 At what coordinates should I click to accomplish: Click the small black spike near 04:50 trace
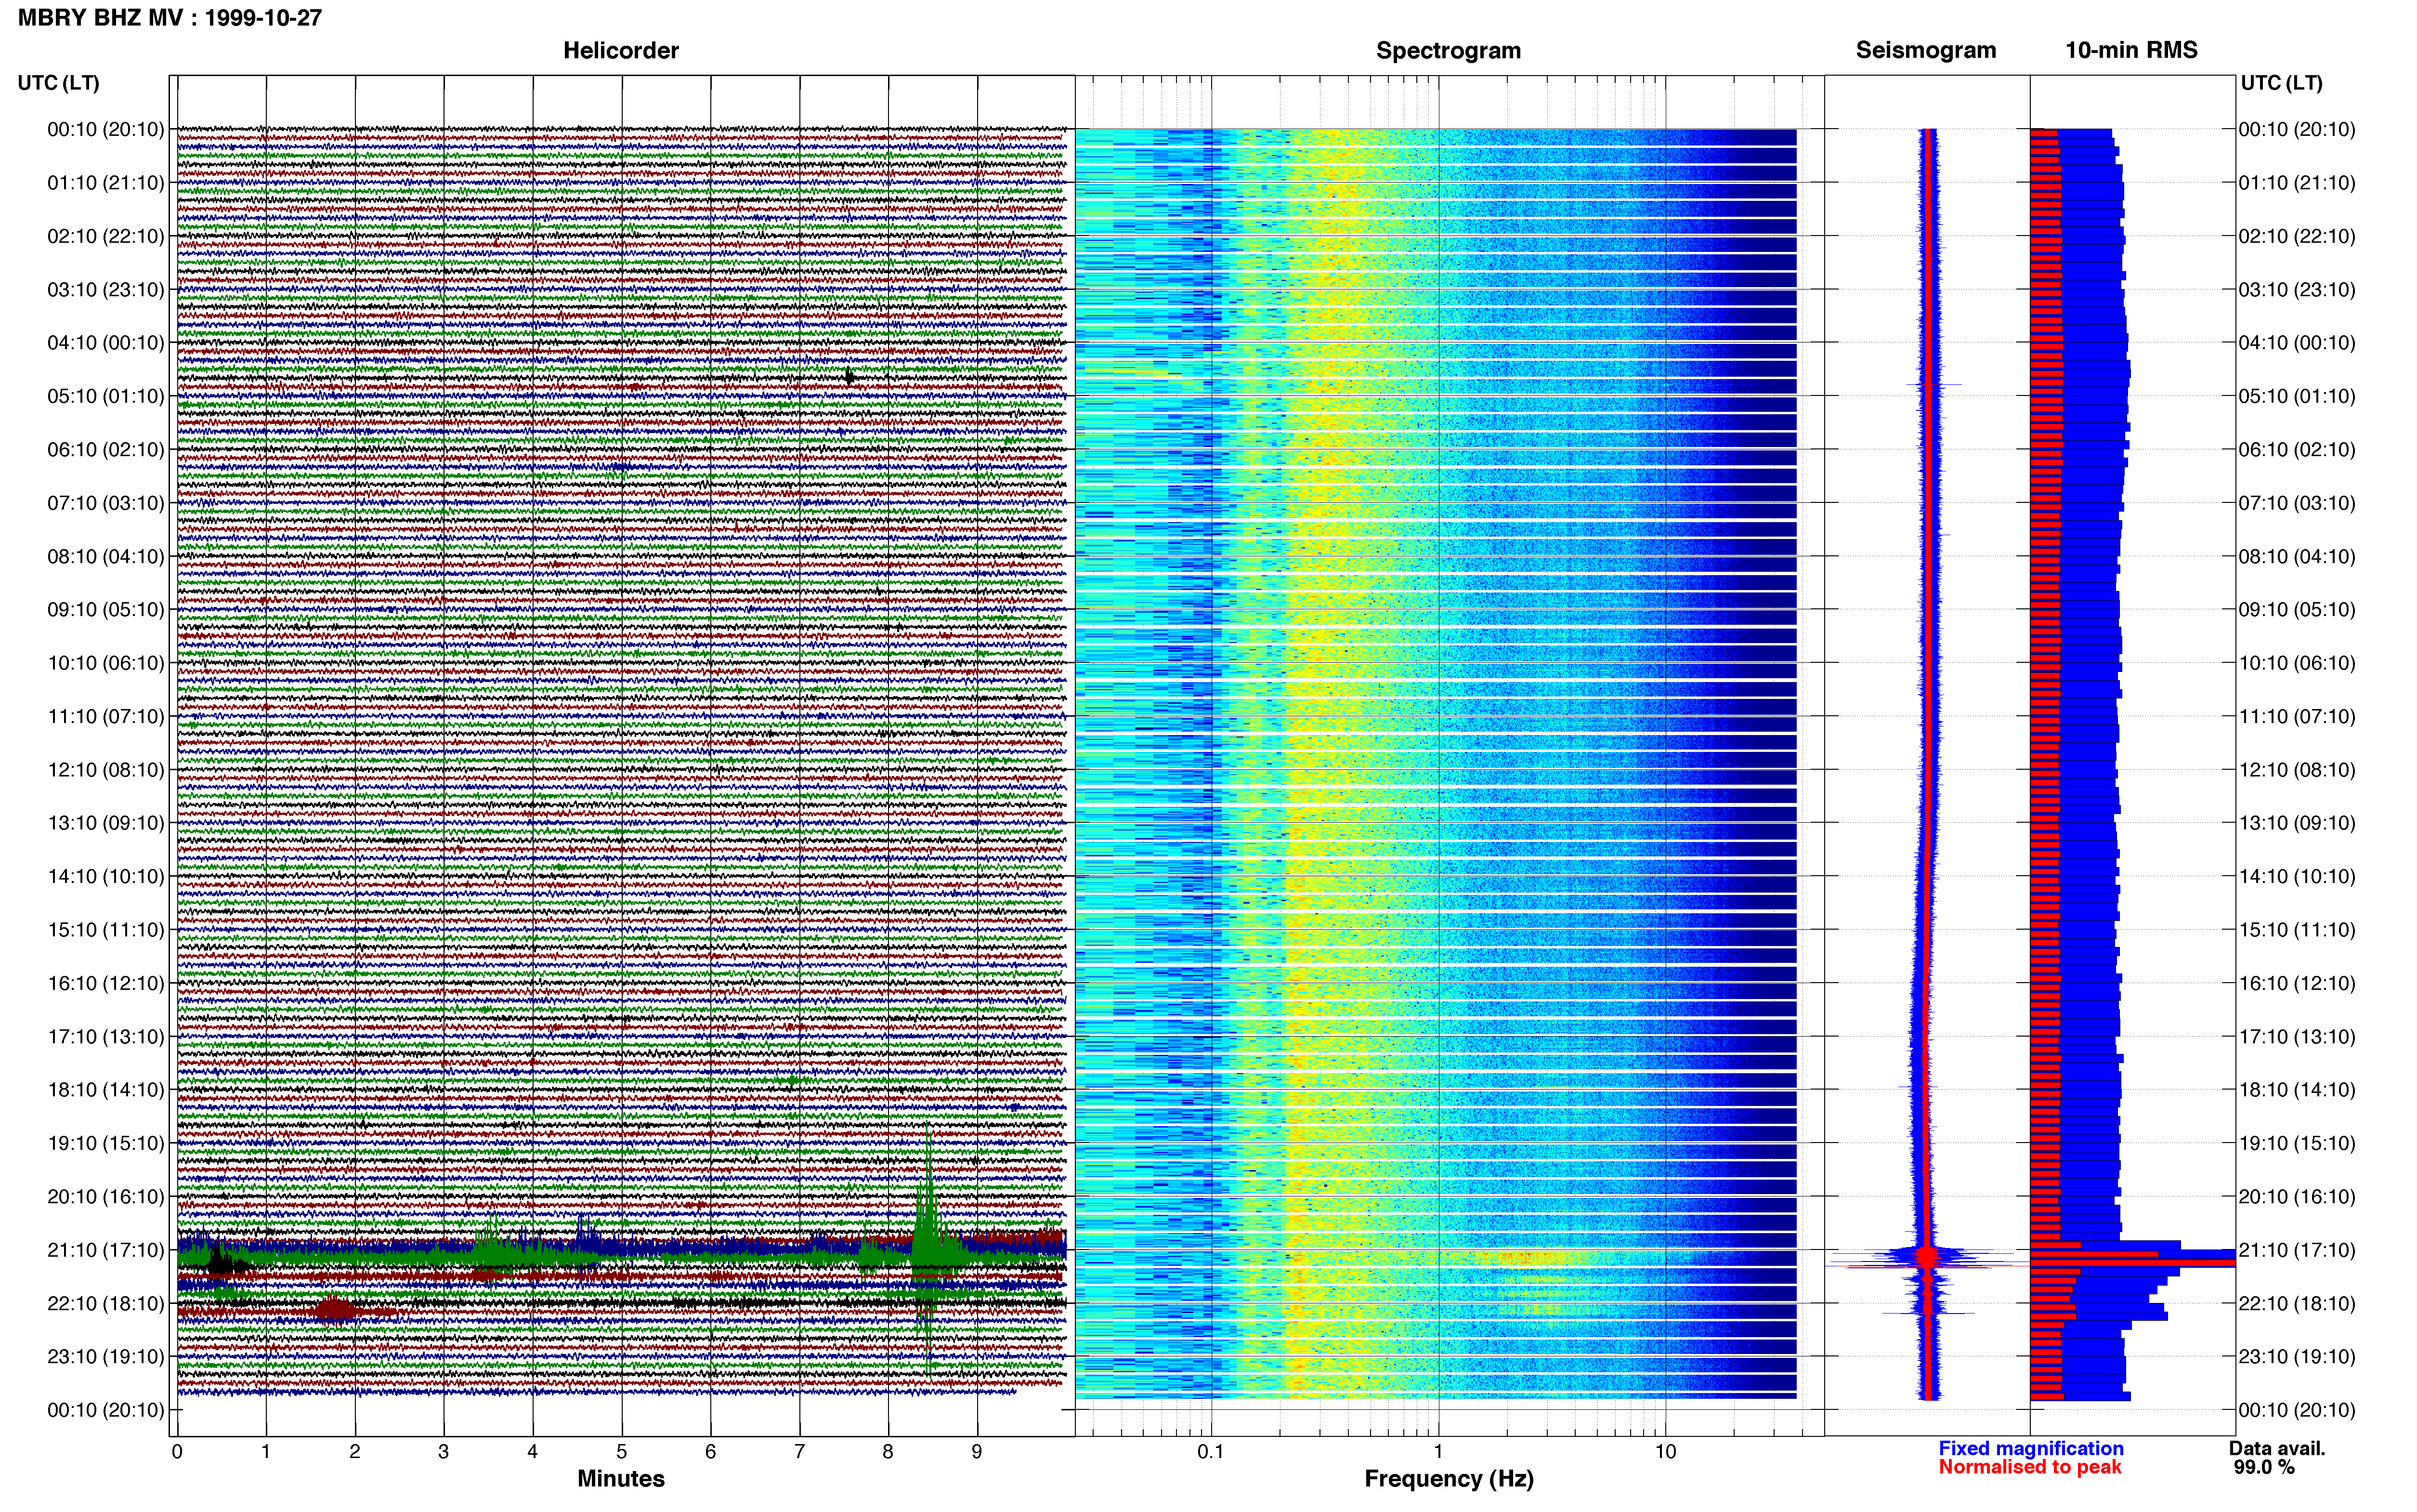(x=849, y=377)
